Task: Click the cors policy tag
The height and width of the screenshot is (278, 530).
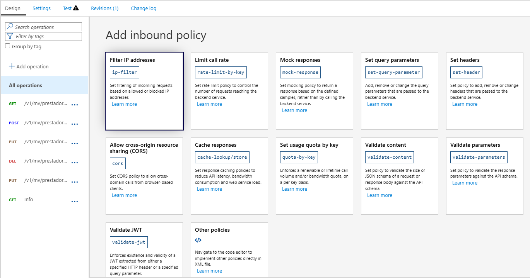Action: pos(118,163)
